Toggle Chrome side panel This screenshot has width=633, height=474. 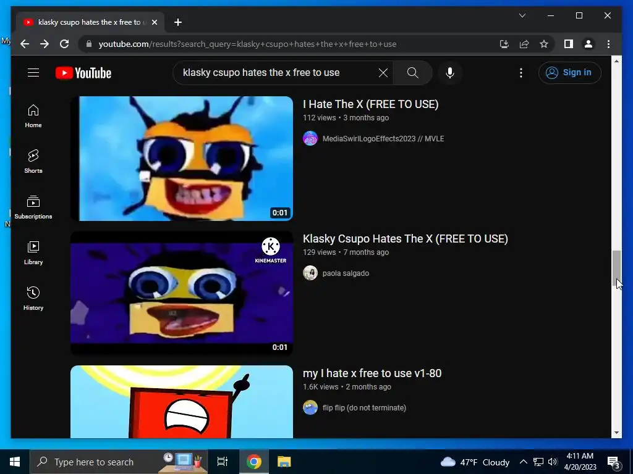pos(569,44)
